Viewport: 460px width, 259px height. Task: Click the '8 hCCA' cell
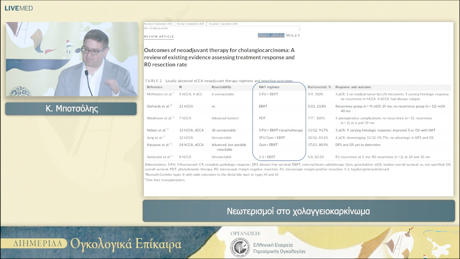[185, 157]
